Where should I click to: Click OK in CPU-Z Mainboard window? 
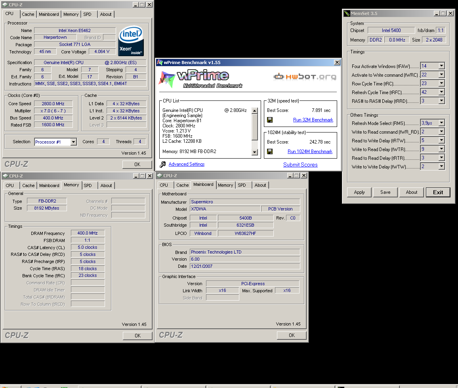(x=292, y=335)
